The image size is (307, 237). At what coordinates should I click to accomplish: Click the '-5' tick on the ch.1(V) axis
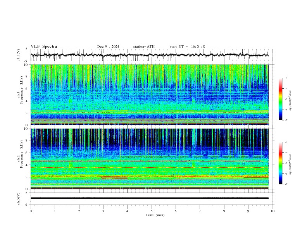pos(26,61)
